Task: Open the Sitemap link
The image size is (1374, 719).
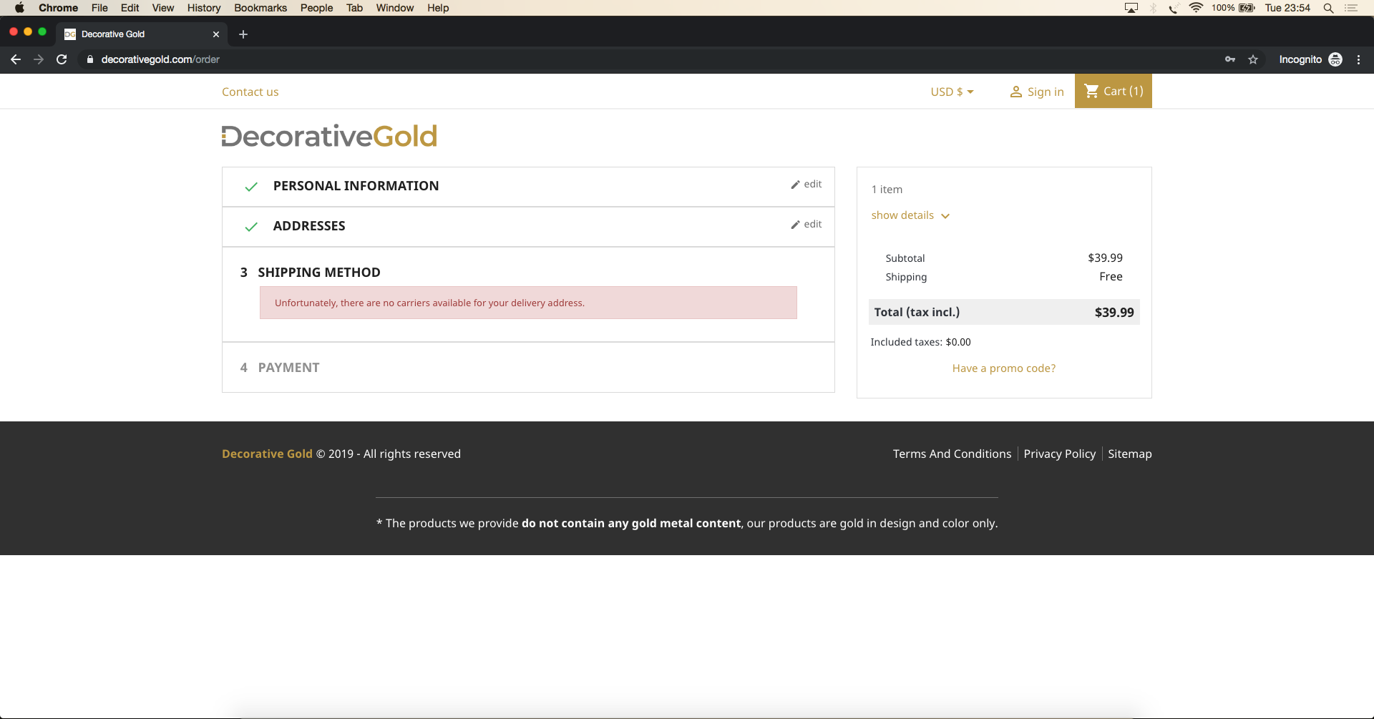Action: 1129,454
